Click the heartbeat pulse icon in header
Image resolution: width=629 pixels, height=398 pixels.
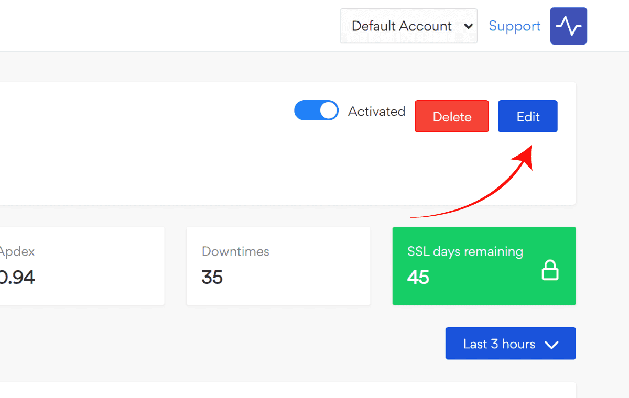(568, 26)
